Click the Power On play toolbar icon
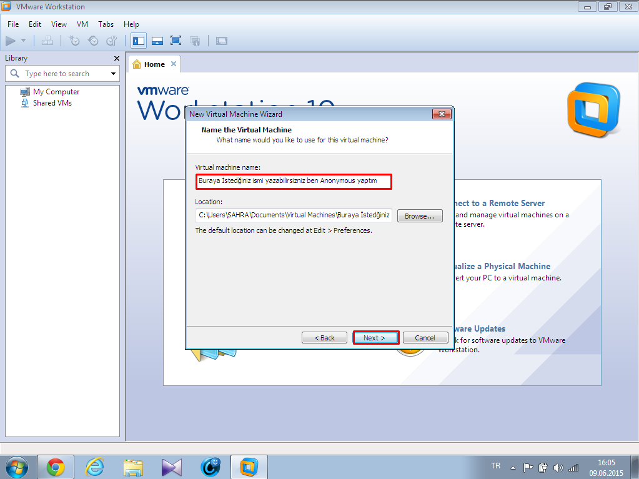Screen dimensions: 639x479 [x=11, y=41]
